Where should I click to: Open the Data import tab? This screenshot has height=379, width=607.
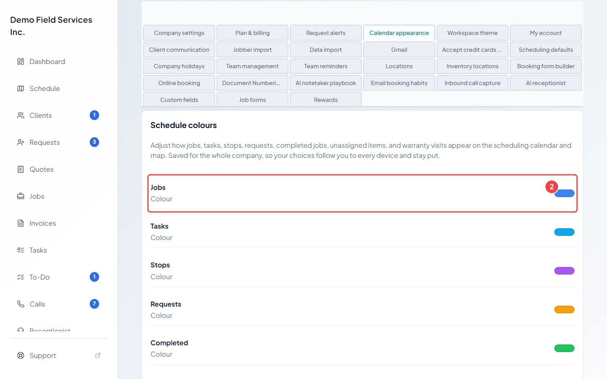pos(326,50)
